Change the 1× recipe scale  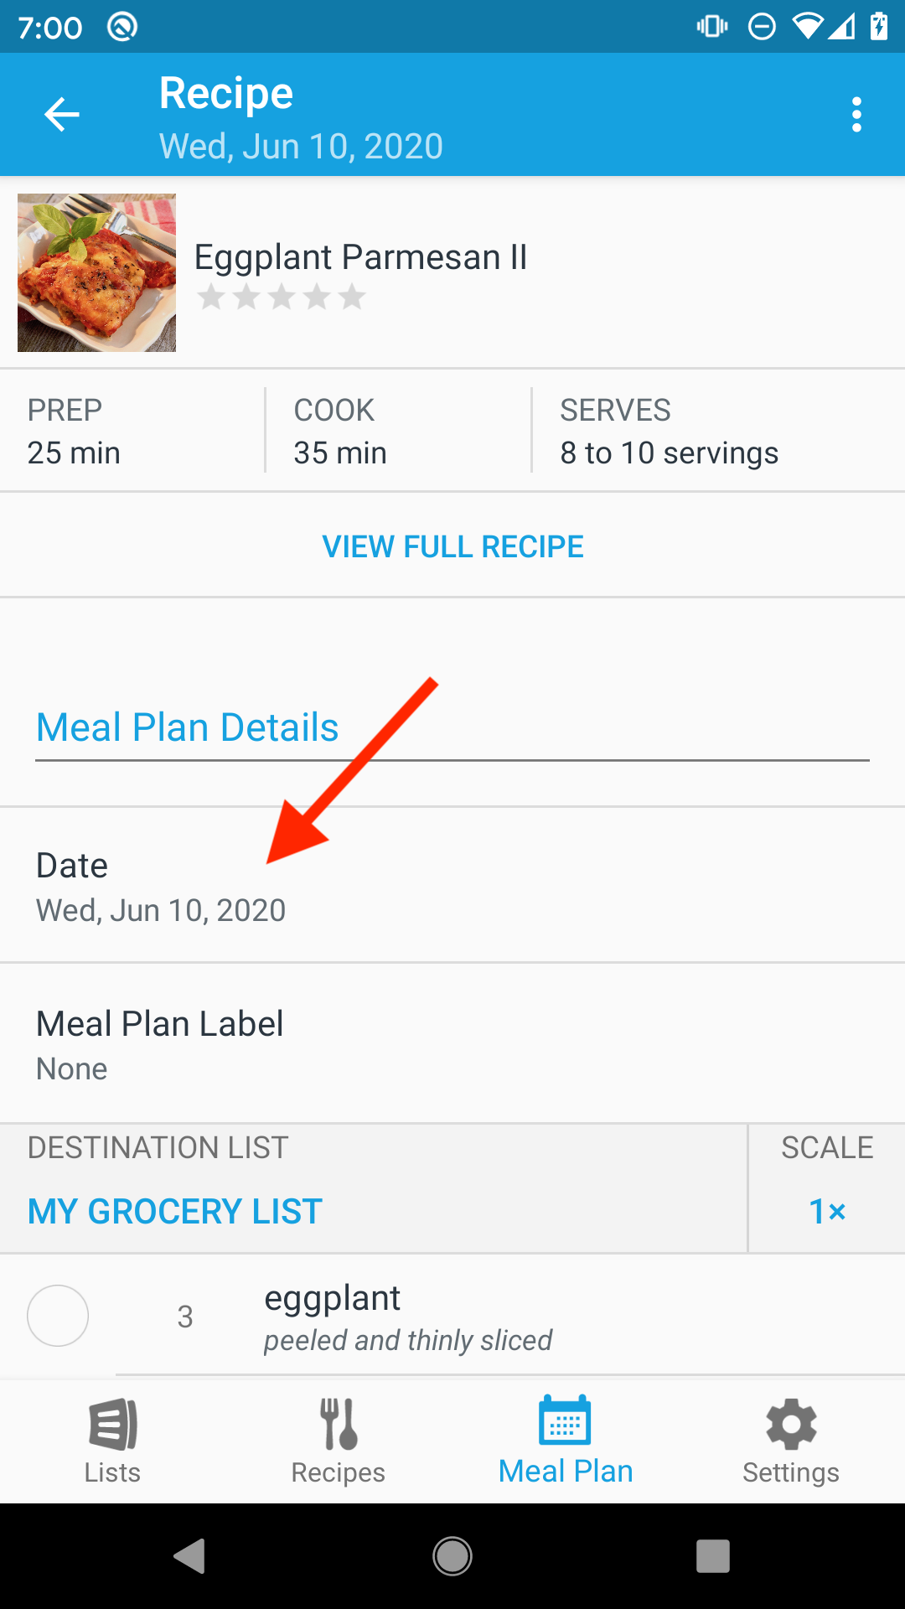(x=827, y=1212)
